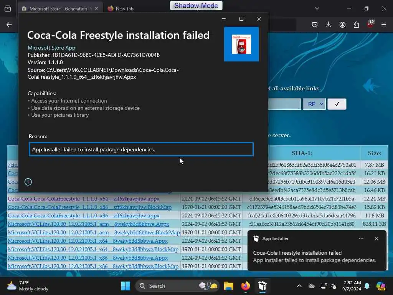Close the Microsoft Store browser tab
The height and width of the screenshot is (295, 393).
97,8
